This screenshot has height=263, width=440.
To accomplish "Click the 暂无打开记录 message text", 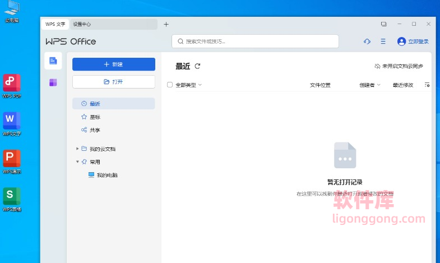I will 345,182.
